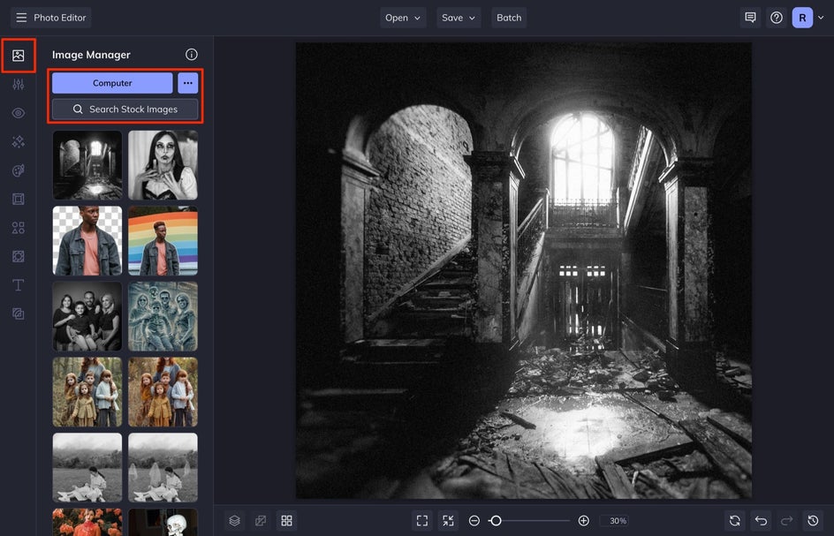Select the first red-haired children thumbnail
This screenshot has height=536, width=834.
87,392
